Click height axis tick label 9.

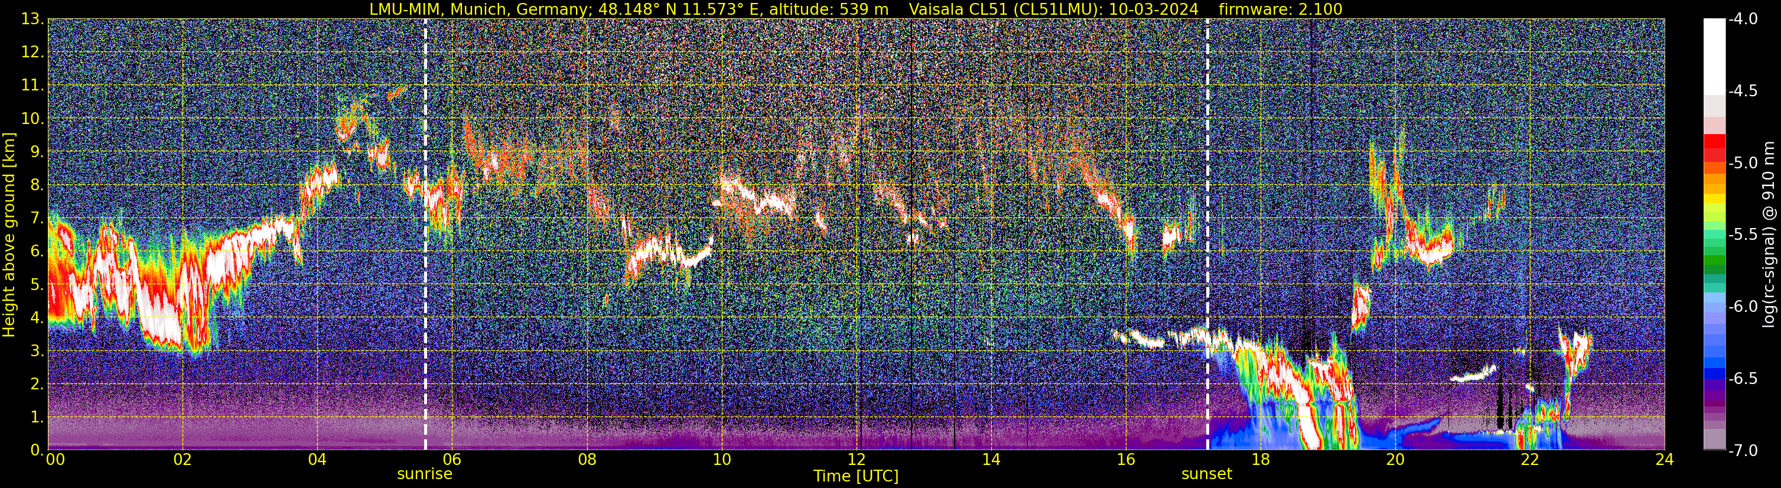coord(36,152)
